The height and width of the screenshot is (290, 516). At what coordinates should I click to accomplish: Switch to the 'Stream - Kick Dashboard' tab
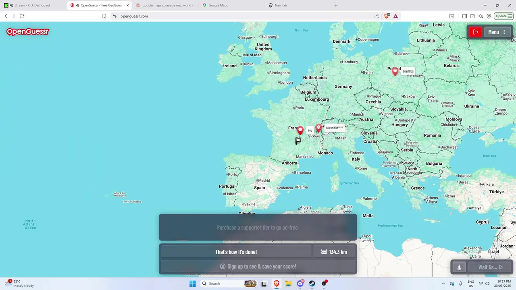32,5
